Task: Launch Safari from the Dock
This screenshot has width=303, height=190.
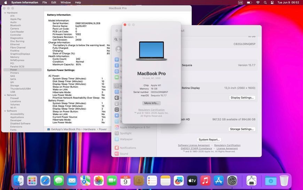Action: point(45,181)
